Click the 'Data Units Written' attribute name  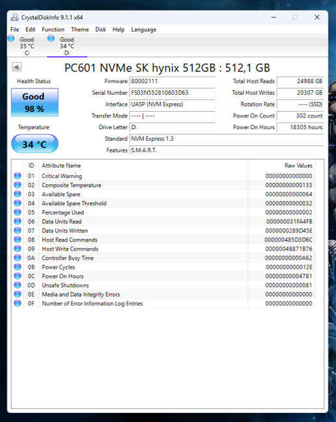[65, 230]
